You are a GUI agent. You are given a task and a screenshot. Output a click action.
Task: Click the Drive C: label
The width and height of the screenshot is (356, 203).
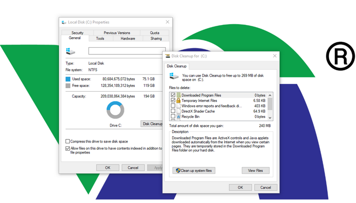coord(116,126)
